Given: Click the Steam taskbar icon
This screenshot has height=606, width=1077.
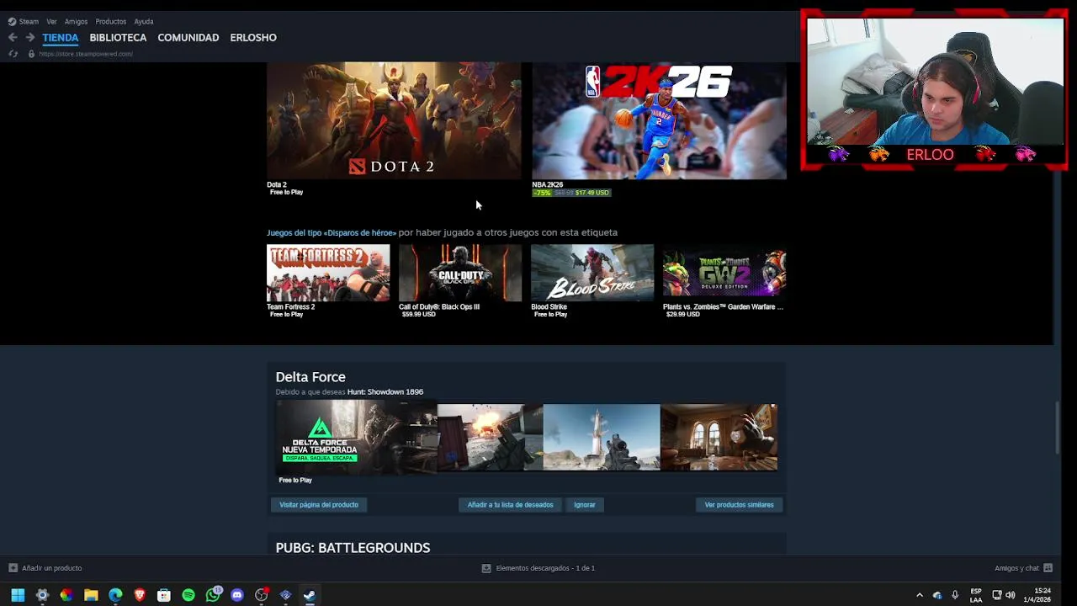Looking at the screenshot, I should (310, 595).
